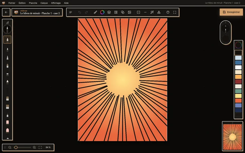Select the black color swatch
This screenshot has width=245, height=153.
pyautogui.click(x=238, y=53)
